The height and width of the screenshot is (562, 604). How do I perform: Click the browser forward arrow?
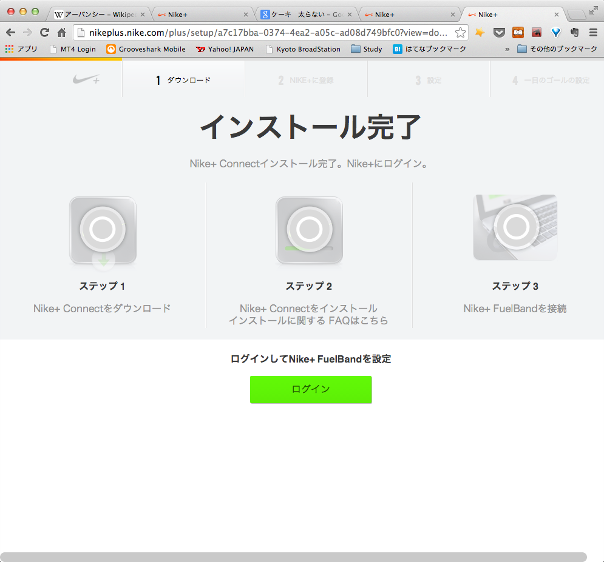coord(27,33)
